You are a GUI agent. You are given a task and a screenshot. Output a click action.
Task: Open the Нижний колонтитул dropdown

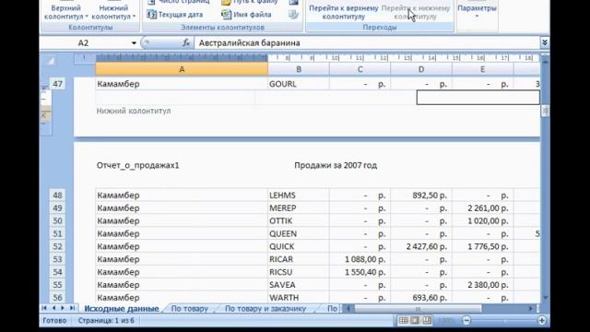(x=113, y=11)
